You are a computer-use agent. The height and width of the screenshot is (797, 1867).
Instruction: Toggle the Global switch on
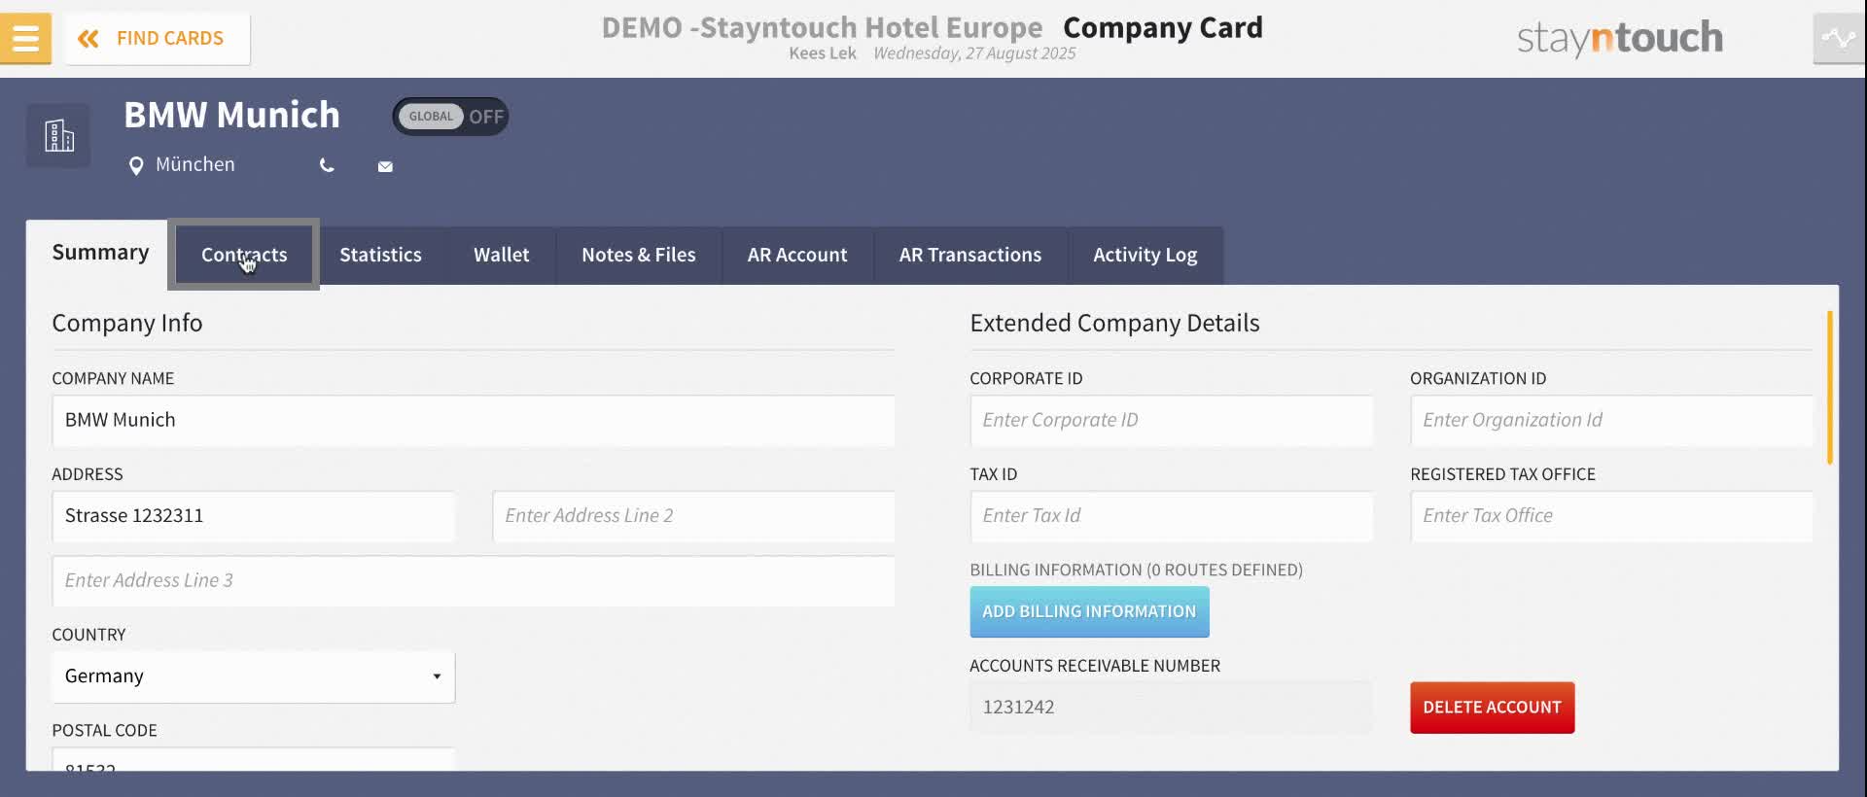pyautogui.click(x=450, y=117)
